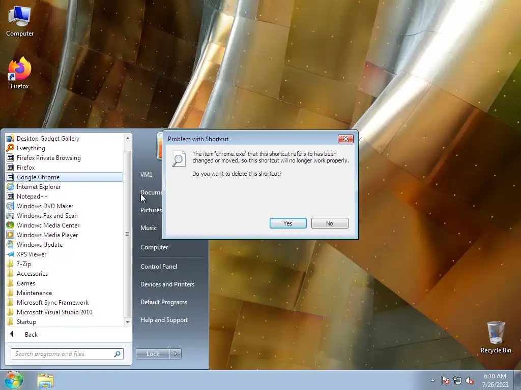This screenshot has width=521, height=390.
Task: Select the Recycle Bin desktop icon
Action: tap(496, 337)
